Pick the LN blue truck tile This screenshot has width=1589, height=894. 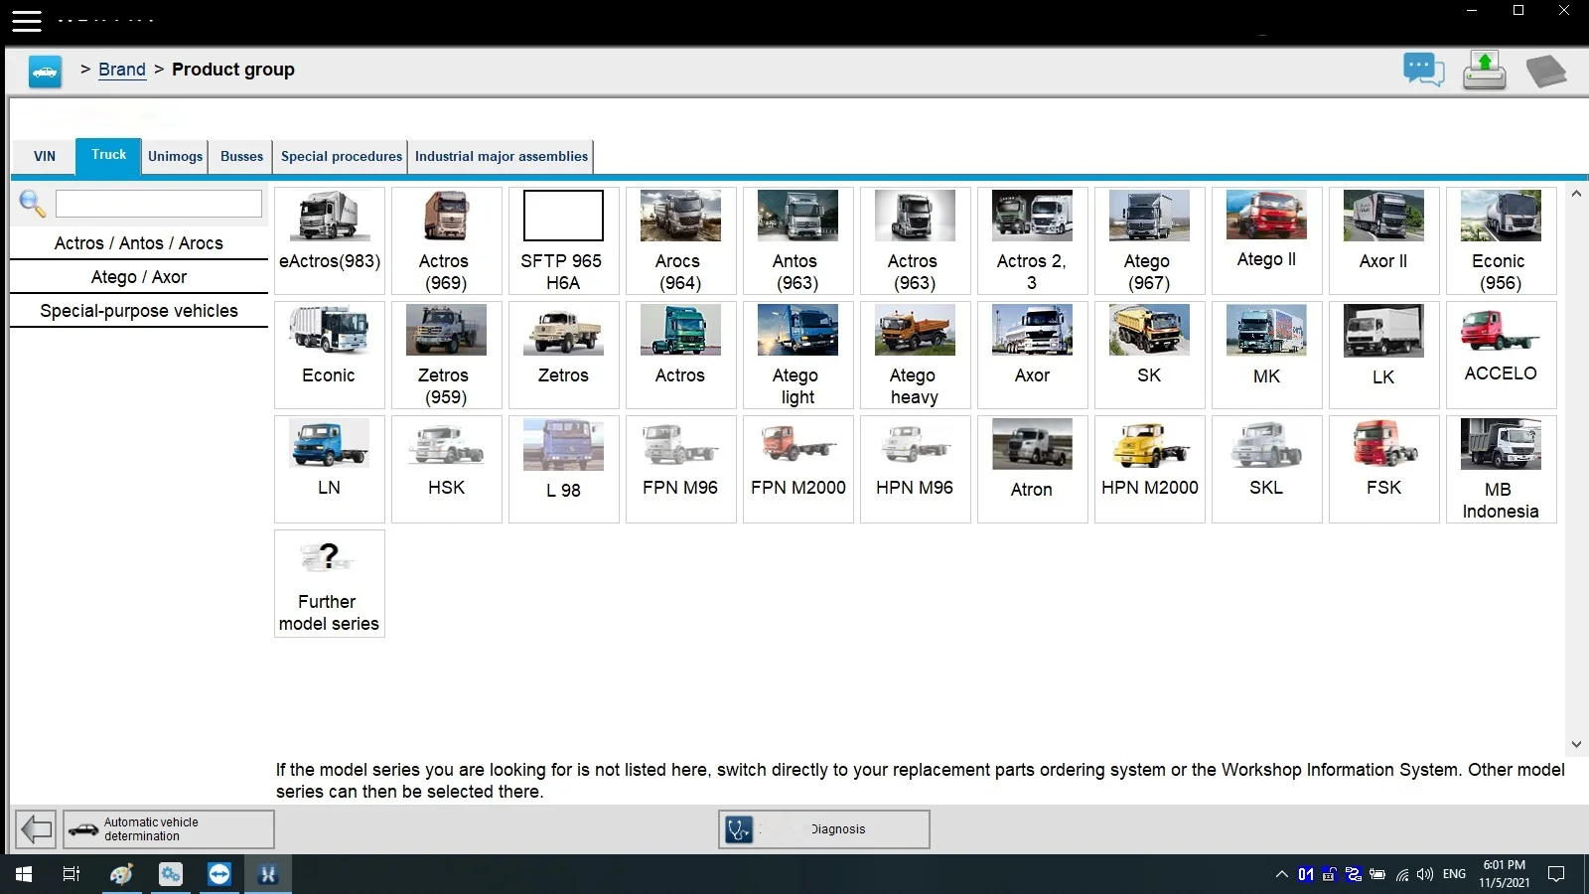(330, 469)
